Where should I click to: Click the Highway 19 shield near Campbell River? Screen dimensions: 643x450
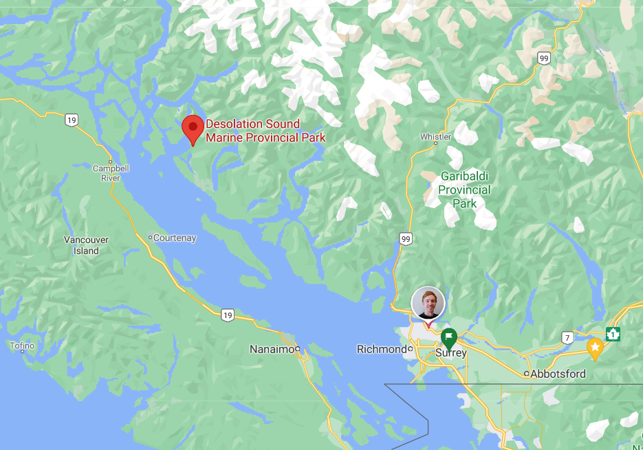(x=72, y=120)
